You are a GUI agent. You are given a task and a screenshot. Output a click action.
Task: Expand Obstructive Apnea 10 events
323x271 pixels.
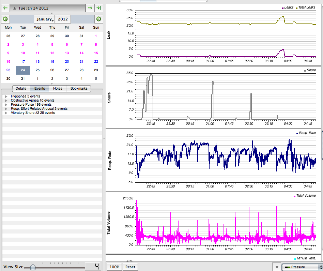[x=6, y=101]
